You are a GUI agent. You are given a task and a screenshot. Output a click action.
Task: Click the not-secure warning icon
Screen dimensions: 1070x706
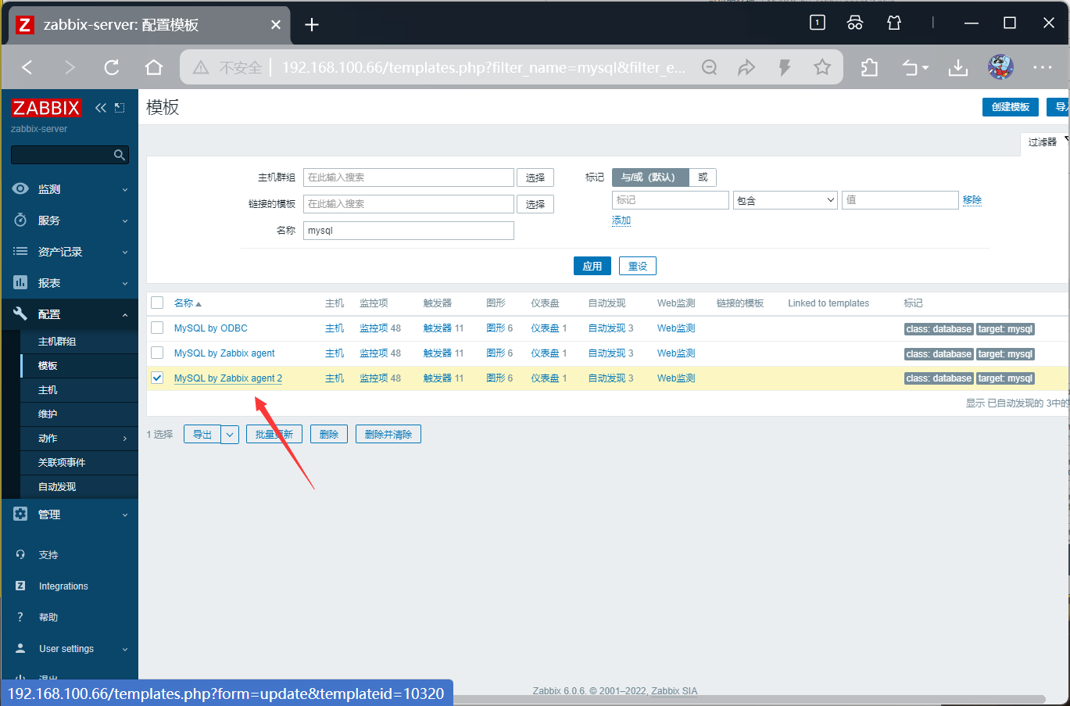(201, 68)
